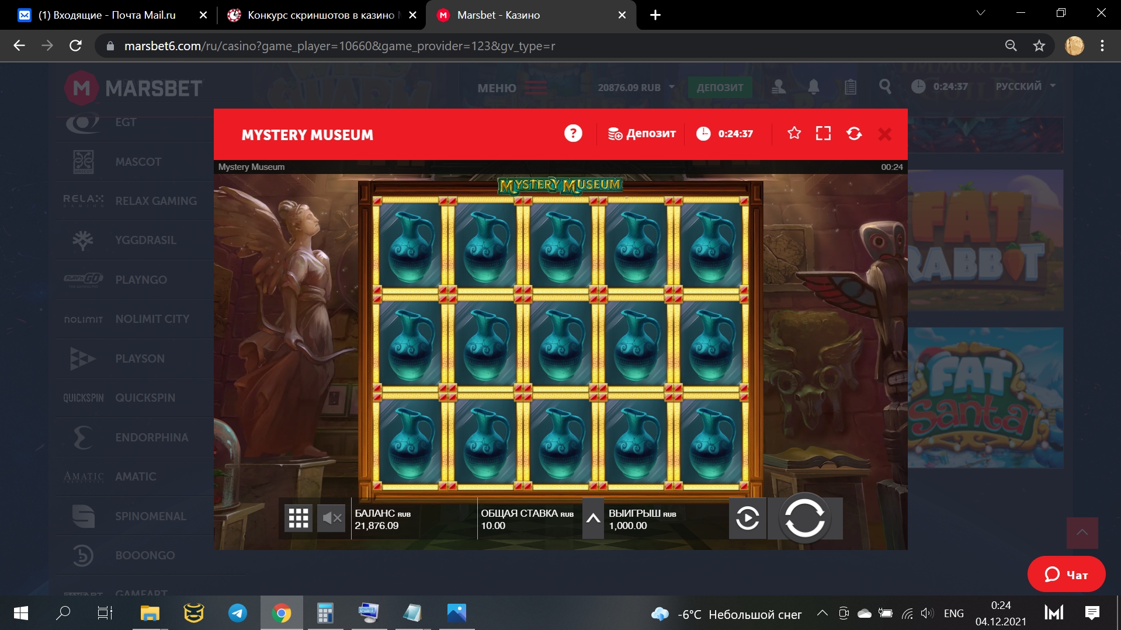Reload the Mystery Museum game
Screen dimensions: 1121x630
pos(854,134)
